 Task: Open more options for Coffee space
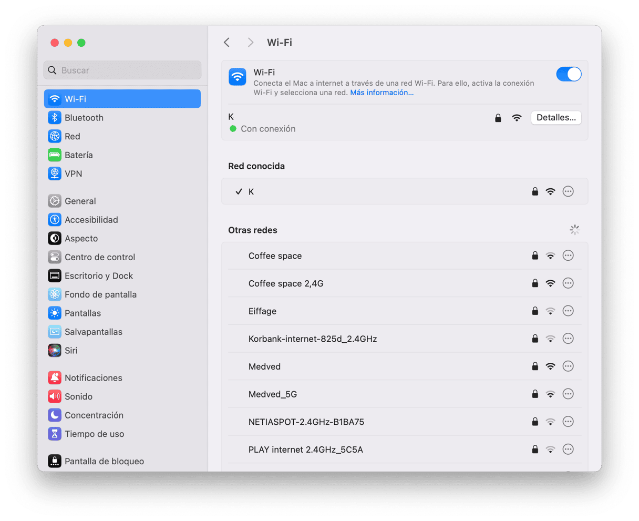pyautogui.click(x=568, y=256)
